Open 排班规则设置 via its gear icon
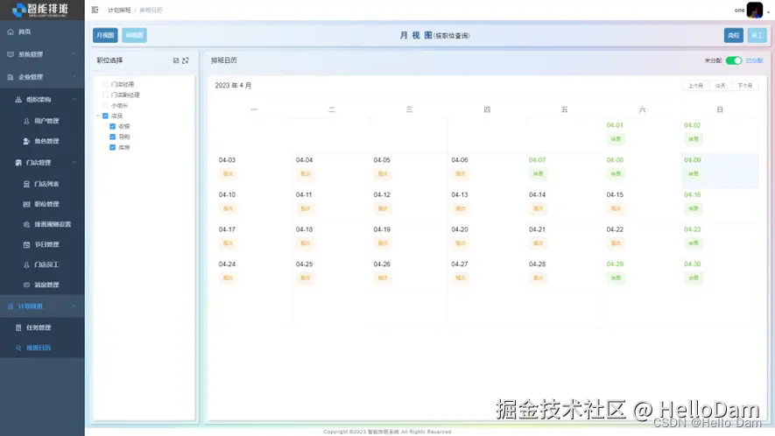The image size is (775, 436). pyautogui.click(x=26, y=224)
